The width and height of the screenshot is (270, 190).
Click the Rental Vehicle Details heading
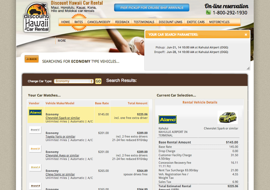(x=200, y=102)
